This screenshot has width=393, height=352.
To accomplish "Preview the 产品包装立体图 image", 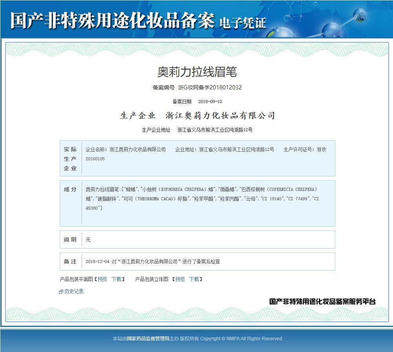I will 180,279.
